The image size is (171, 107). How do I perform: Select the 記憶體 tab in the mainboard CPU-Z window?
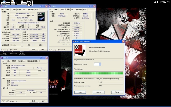pyautogui.click(x=20, y=61)
